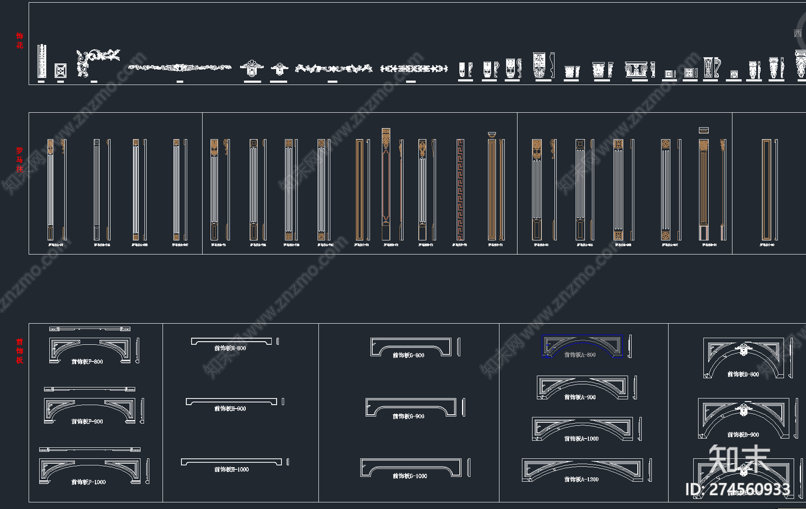Select the top strip profile above F-1000 panel
Image resolution: width=806 pixels, height=509 pixels.
[90, 449]
